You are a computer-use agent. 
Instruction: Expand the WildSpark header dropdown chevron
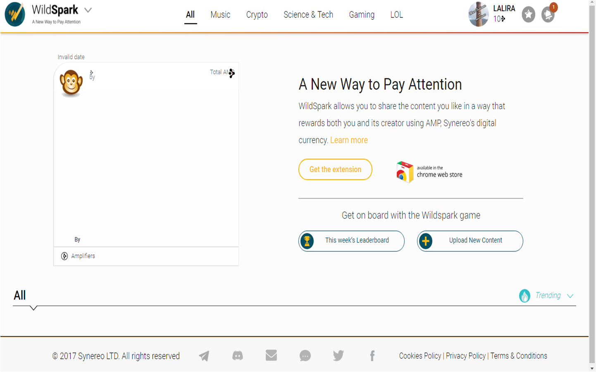tap(88, 10)
